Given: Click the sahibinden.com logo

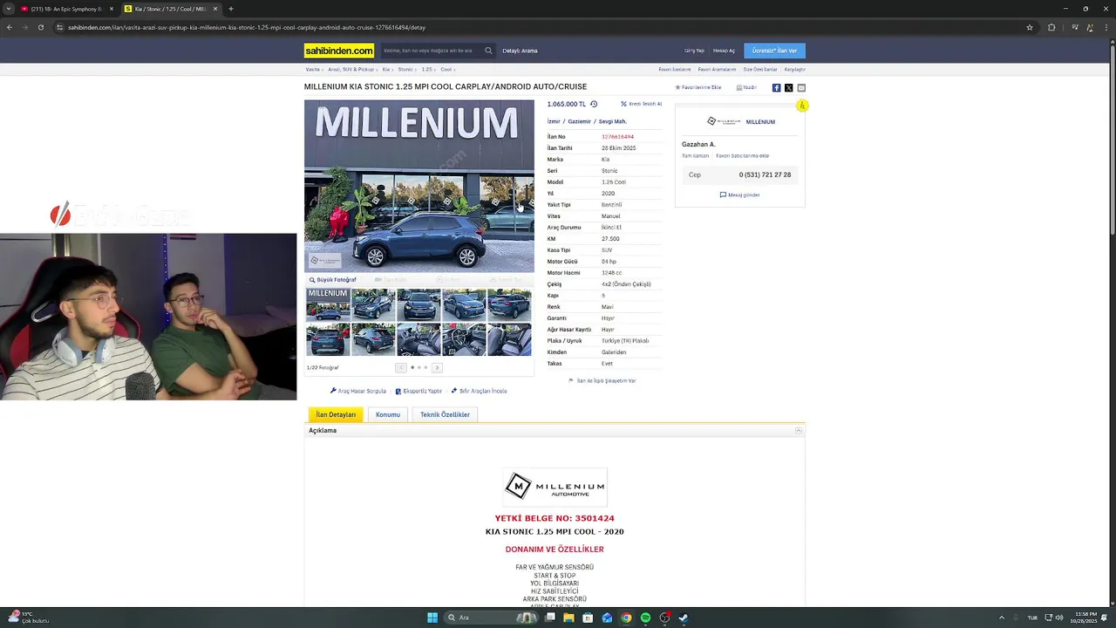Looking at the screenshot, I should point(339,51).
